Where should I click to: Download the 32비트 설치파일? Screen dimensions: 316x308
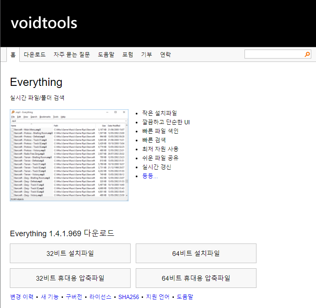(x=70, y=253)
